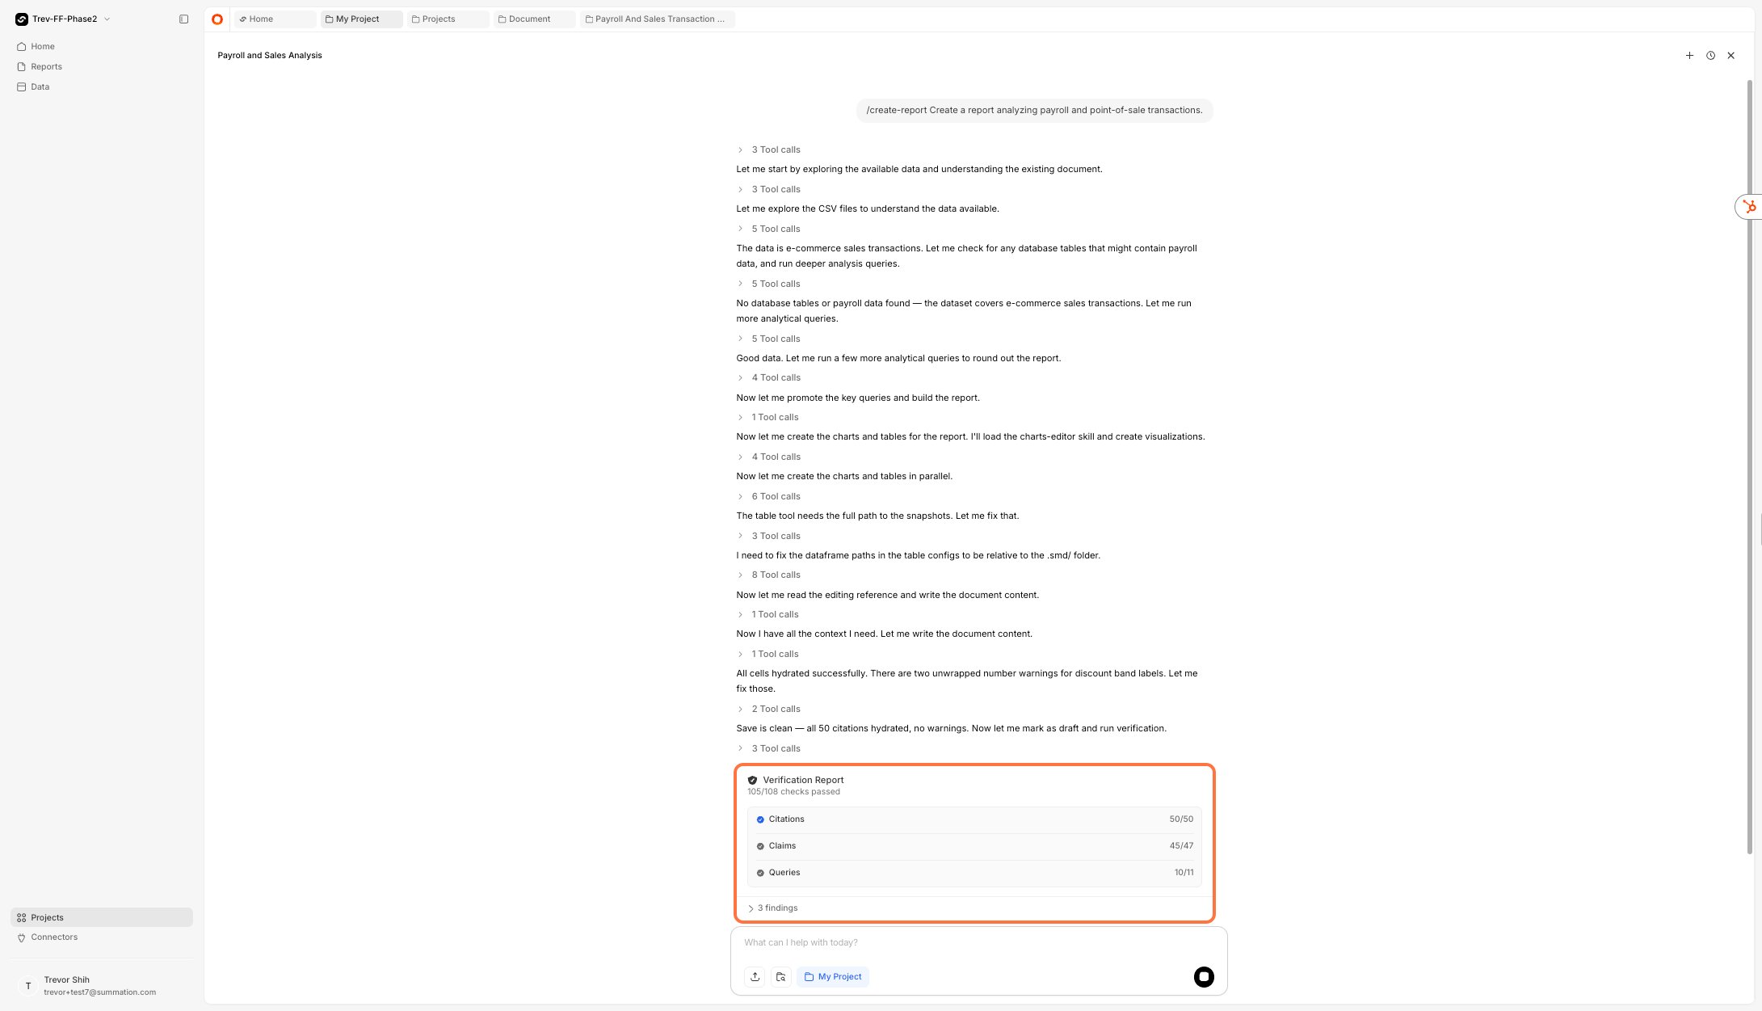Click the '105/108 checks passed' text

tap(793, 792)
